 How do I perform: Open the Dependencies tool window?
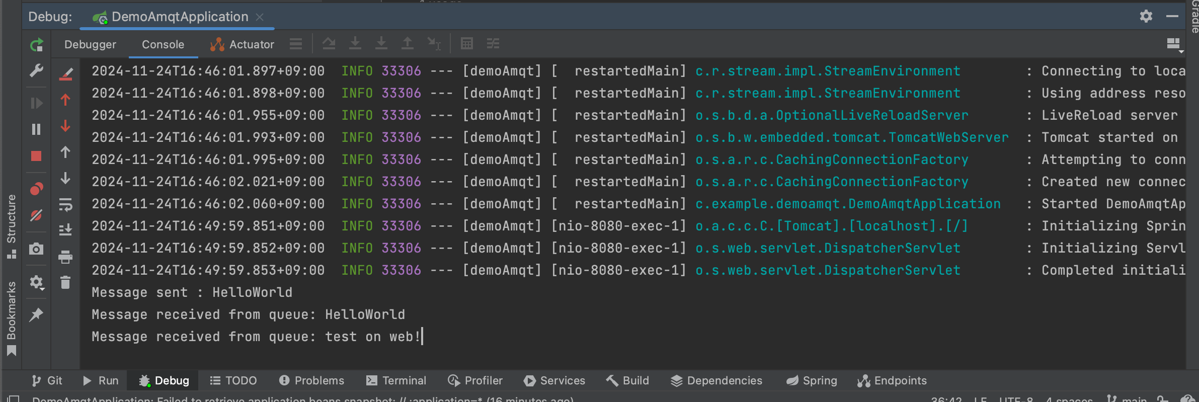[x=716, y=380]
